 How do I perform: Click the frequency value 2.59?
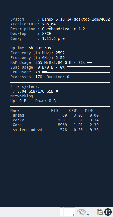pyautogui.click(x=60, y=58)
